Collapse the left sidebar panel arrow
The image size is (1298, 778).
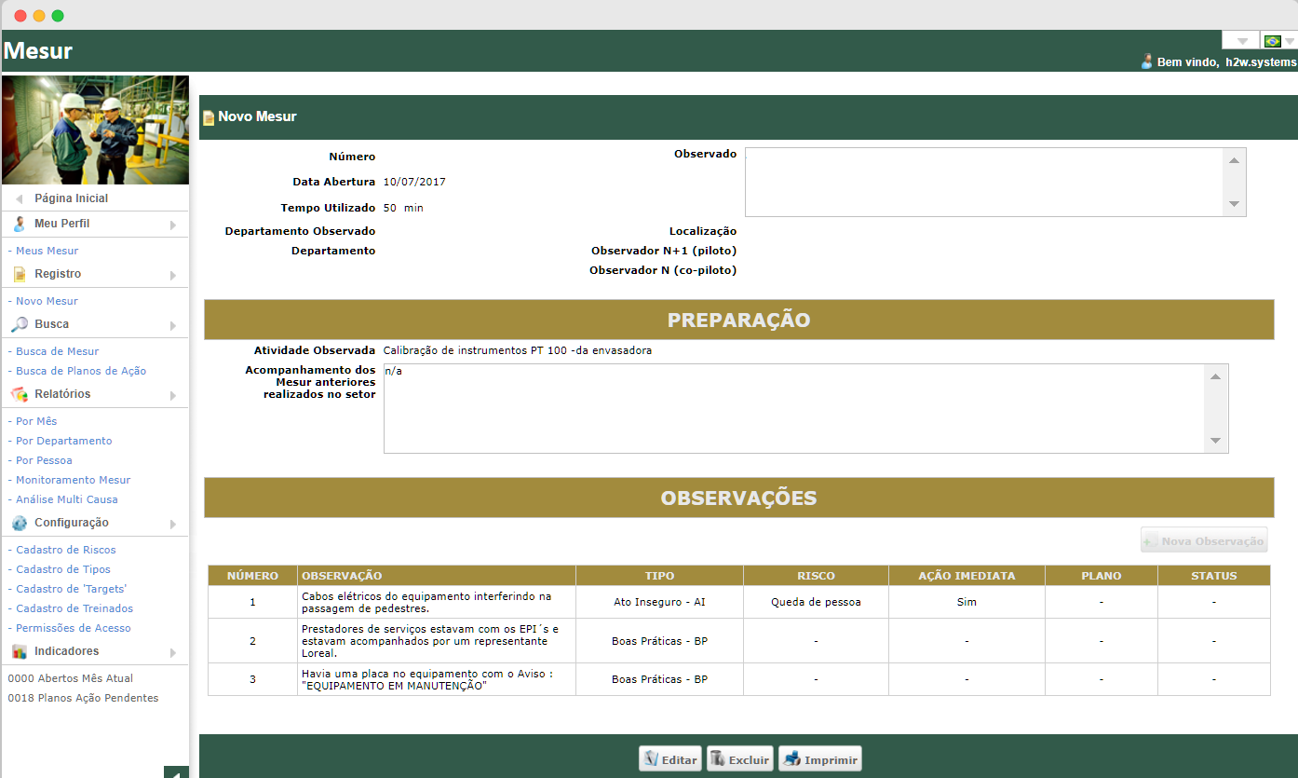[x=176, y=772]
